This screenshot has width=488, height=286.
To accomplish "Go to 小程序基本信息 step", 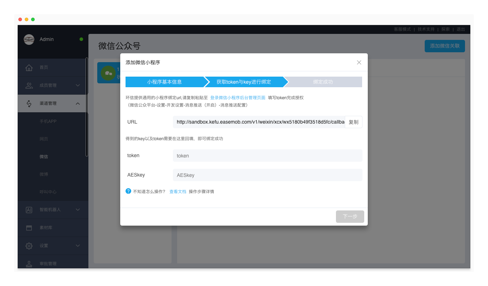I will 164,82.
